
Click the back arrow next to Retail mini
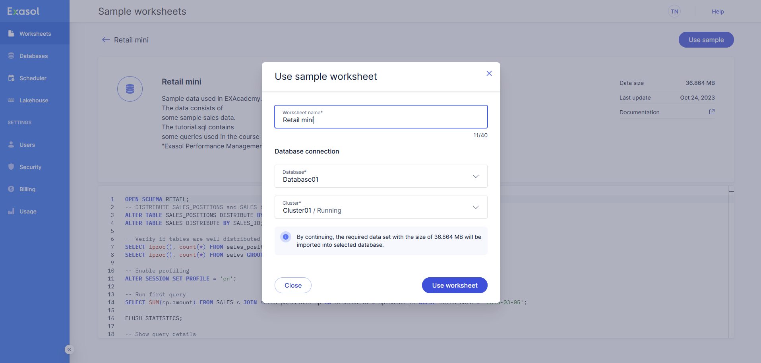click(x=106, y=40)
